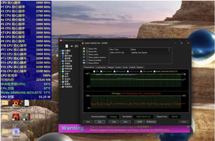Viewport: 215px width, 141px height.
Task: Expand the 主板 tree node
Action: tap(60, 53)
